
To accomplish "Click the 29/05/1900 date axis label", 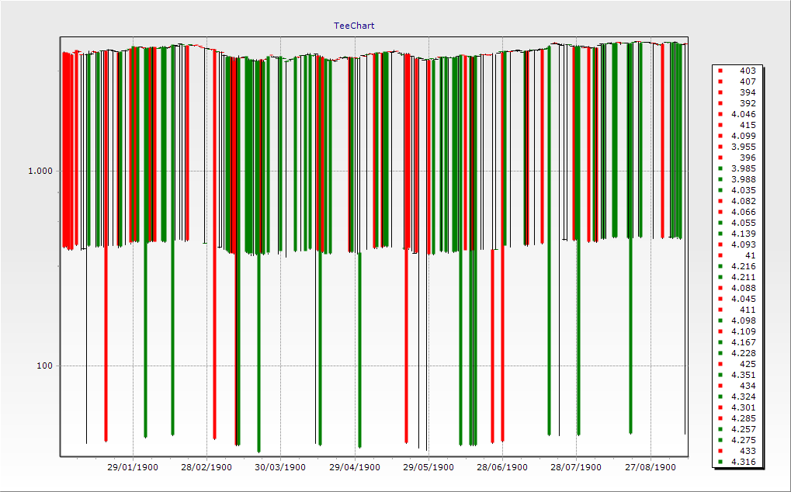I will (428, 467).
